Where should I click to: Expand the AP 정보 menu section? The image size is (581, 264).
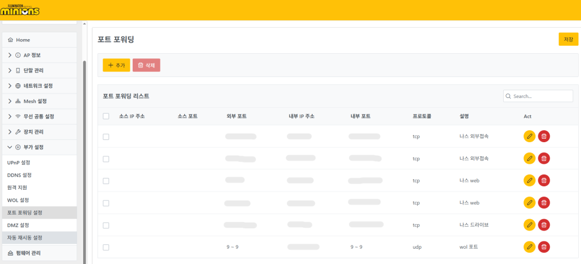click(x=10, y=55)
